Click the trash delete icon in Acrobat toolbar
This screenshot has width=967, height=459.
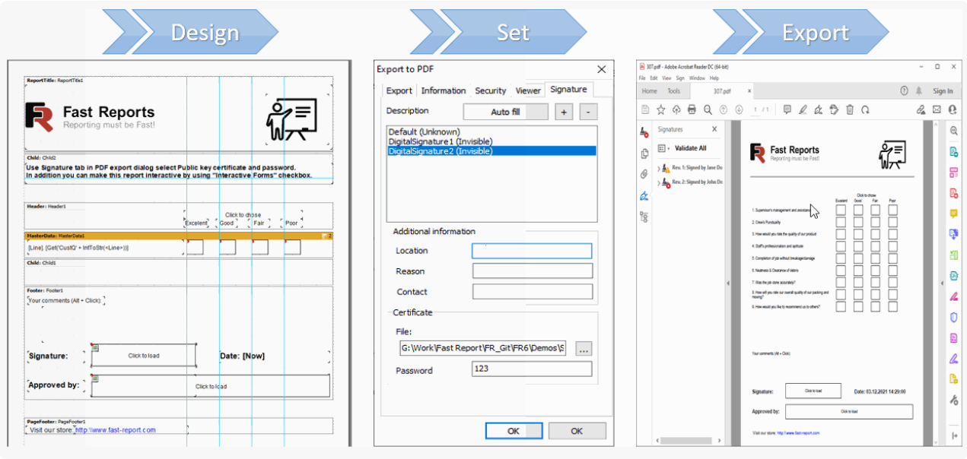[850, 109]
